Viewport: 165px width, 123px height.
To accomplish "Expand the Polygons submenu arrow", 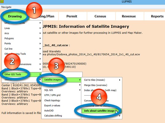I will [40, 38].
